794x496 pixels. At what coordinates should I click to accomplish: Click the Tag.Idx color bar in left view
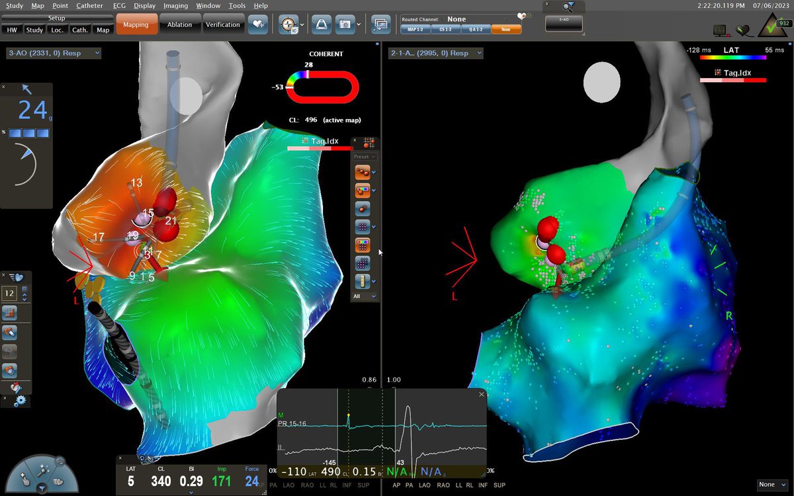[x=320, y=149]
